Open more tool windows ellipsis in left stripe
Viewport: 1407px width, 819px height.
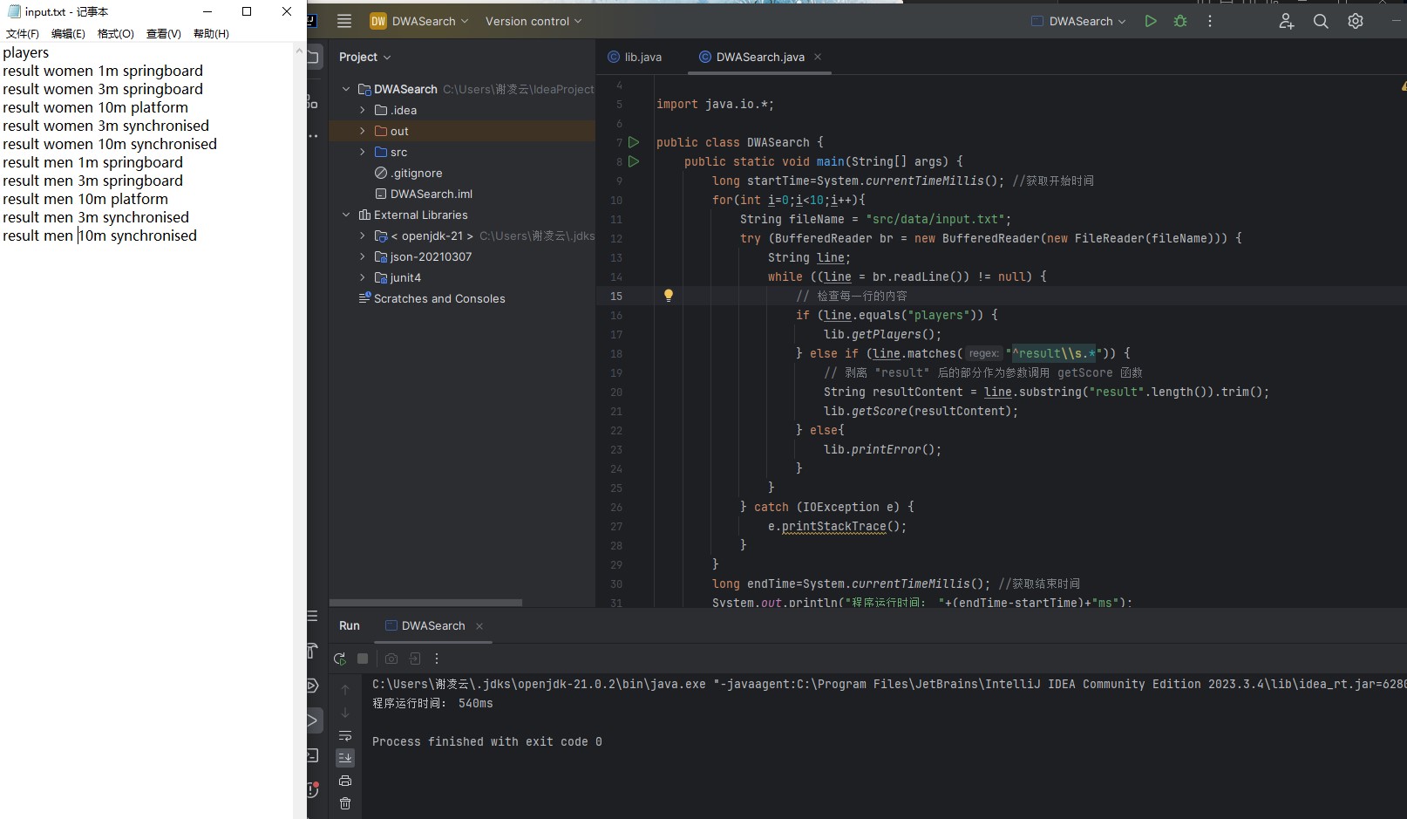click(x=313, y=136)
